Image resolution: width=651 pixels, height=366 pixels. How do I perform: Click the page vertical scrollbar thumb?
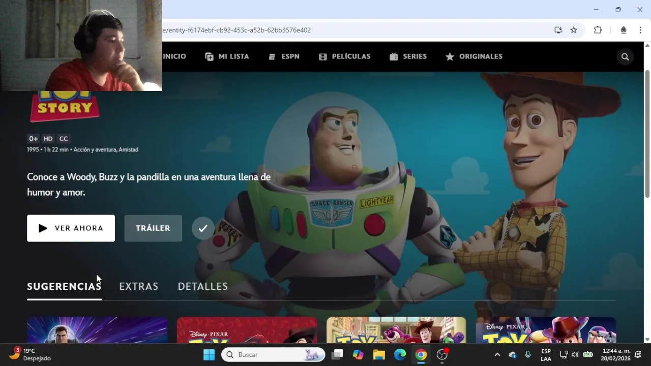(x=647, y=134)
